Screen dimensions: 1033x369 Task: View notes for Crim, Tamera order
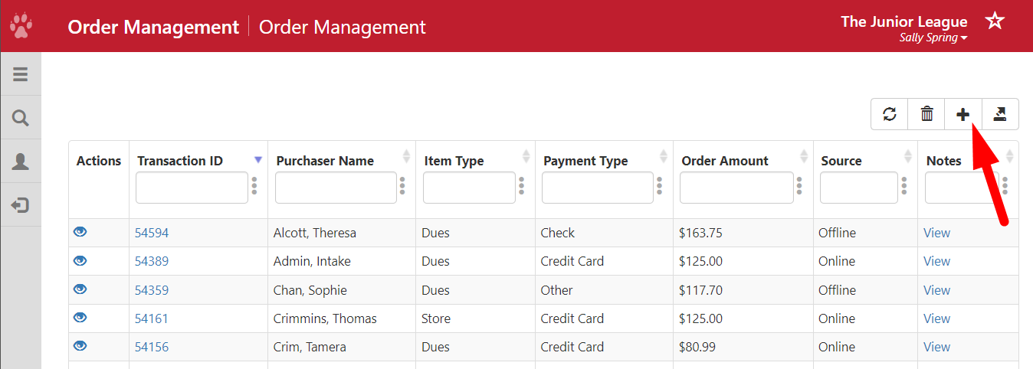[x=936, y=347]
